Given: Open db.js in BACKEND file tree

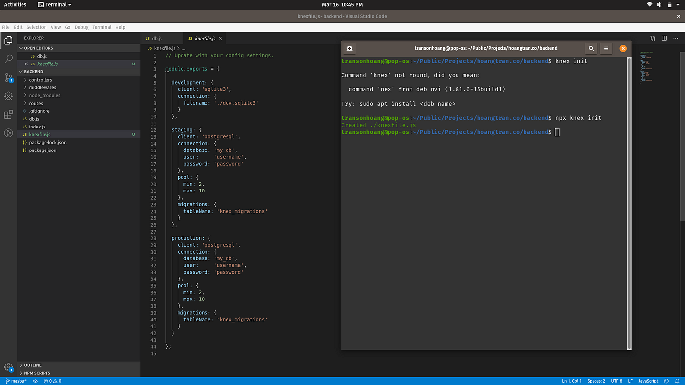Looking at the screenshot, I should pyautogui.click(x=79, y=119).
